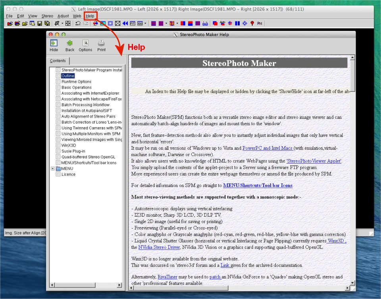The height and width of the screenshot is (299, 381).
Task: Click the 100 percent zoom toolbar icon
Action: click(x=140, y=23)
